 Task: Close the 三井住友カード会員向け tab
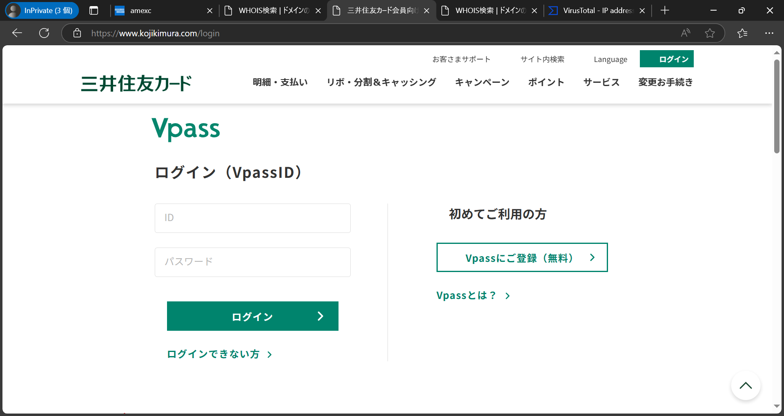pos(427,11)
